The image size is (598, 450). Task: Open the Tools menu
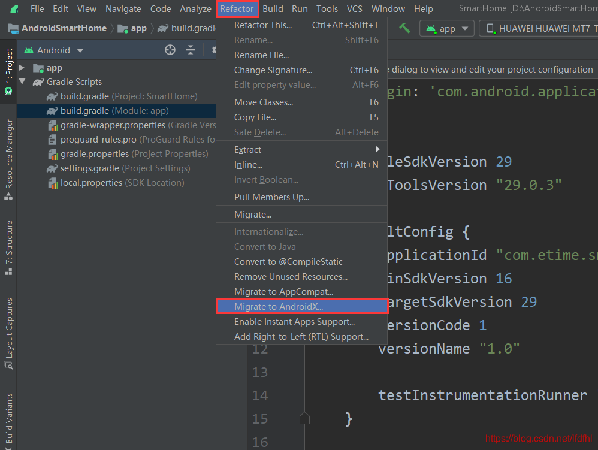[327, 9]
